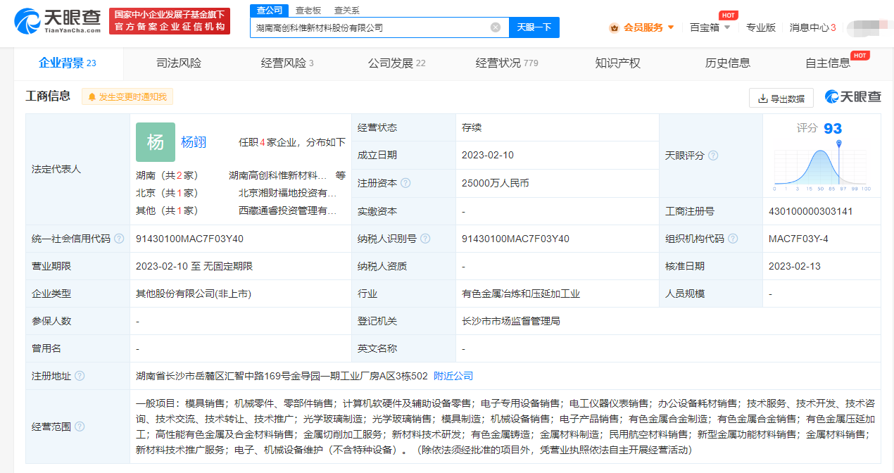The width and height of the screenshot is (894, 473).
Task: Select the 有色金属冶炼和压延加工业 industry value
Action: pyautogui.click(x=521, y=294)
